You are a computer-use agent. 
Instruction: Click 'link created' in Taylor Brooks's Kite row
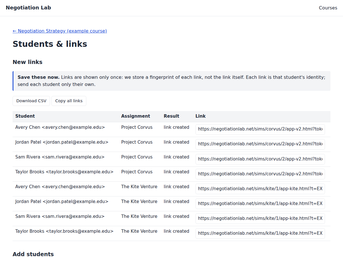coord(176,231)
